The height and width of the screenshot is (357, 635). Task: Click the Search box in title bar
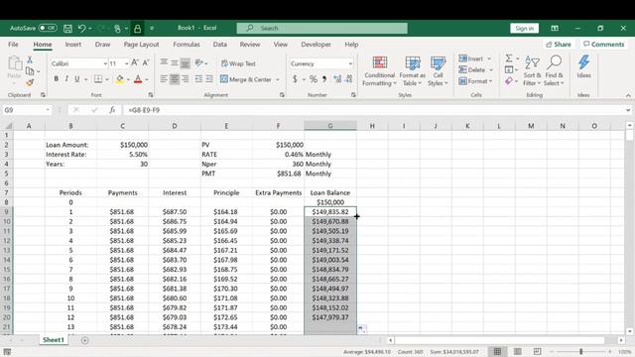coord(321,28)
